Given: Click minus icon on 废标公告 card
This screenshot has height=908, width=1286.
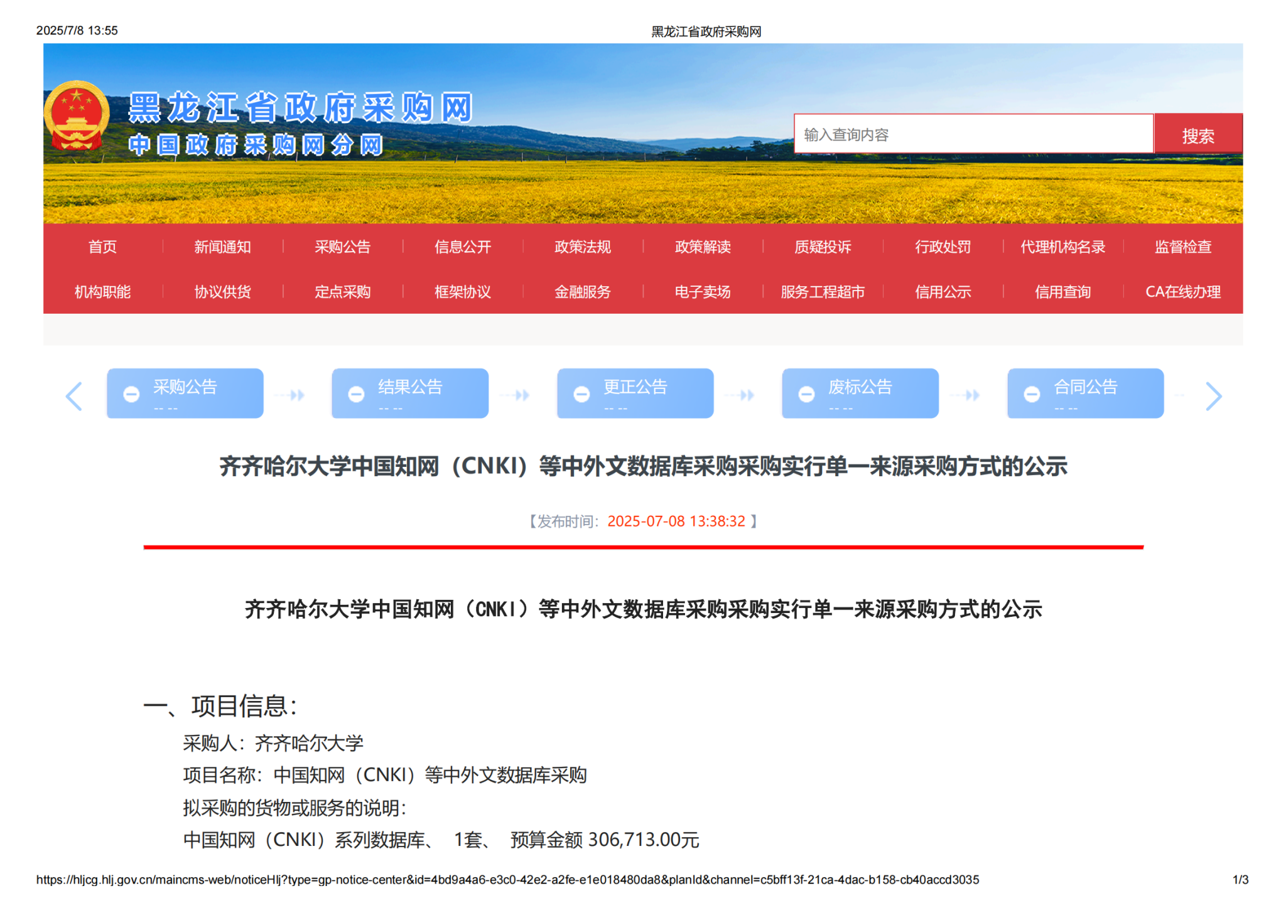Looking at the screenshot, I should 806,394.
